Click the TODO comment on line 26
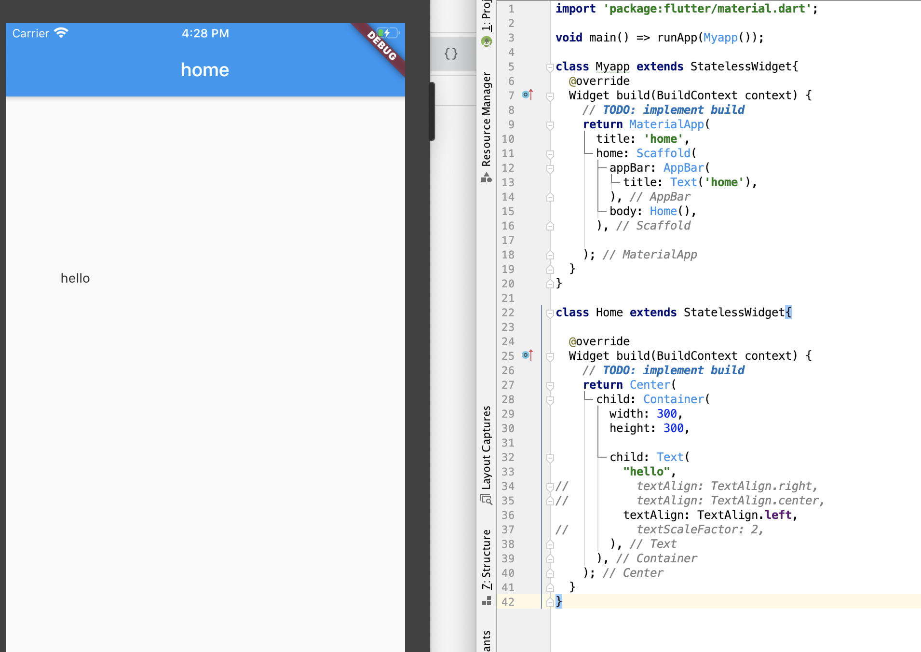The height and width of the screenshot is (652, 921). pyautogui.click(x=663, y=370)
